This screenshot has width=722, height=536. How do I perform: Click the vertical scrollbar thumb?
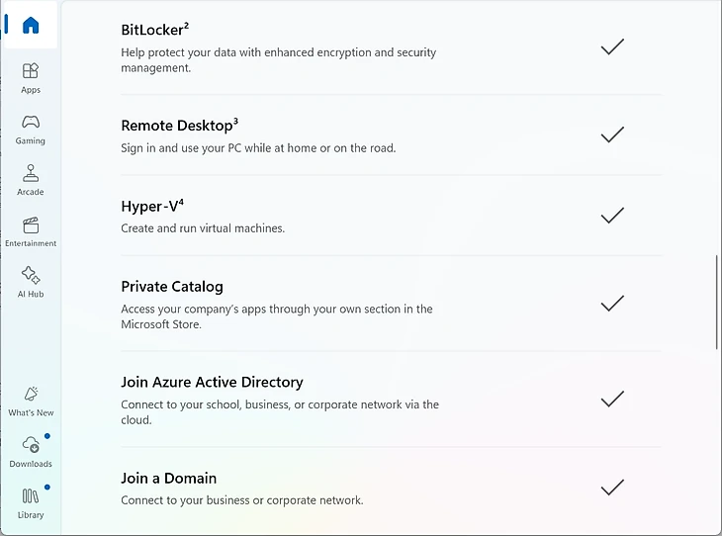(716, 302)
